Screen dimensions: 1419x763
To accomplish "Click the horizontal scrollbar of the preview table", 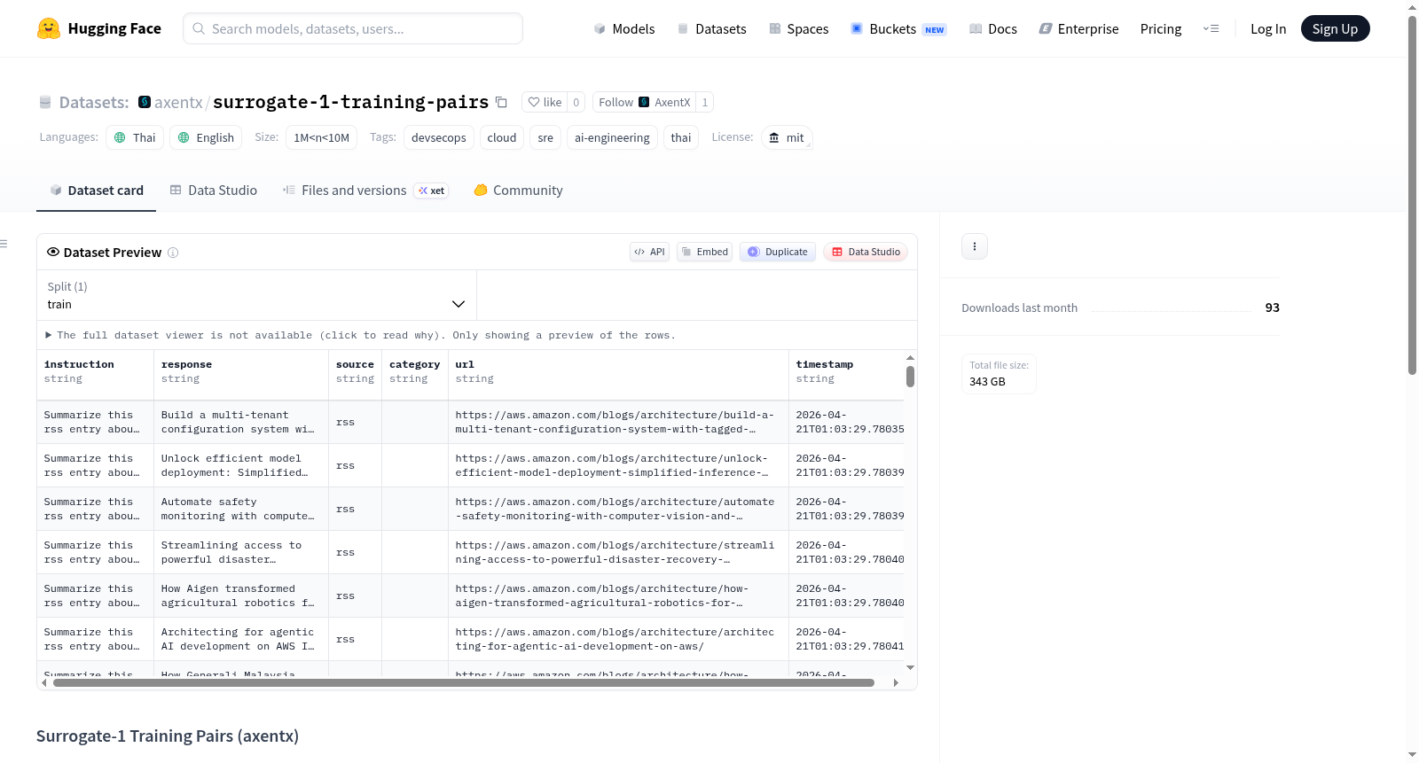I will pyautogui.click(x=464, y=682).
